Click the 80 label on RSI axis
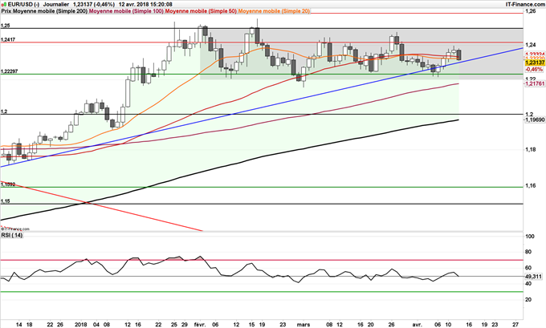This screenshot has width=546, height=328. tap(528, 252)
